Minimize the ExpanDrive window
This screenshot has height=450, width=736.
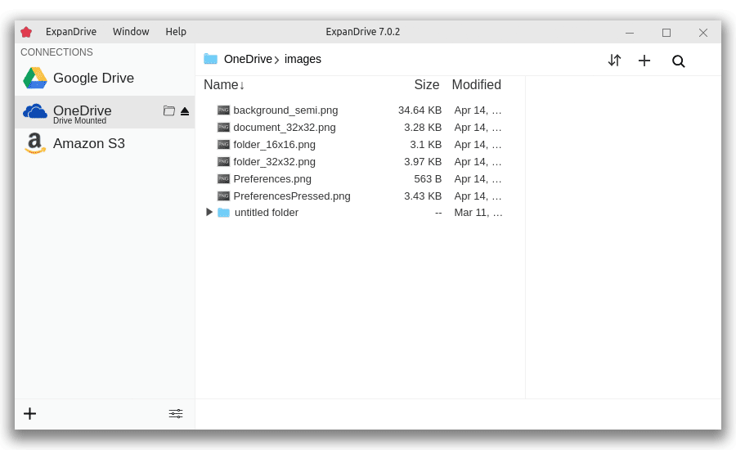[630, 33]
